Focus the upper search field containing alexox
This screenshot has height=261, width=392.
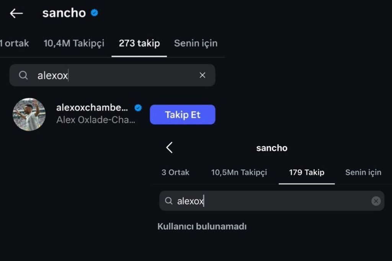pyautogui.click(x=115, y=75)
